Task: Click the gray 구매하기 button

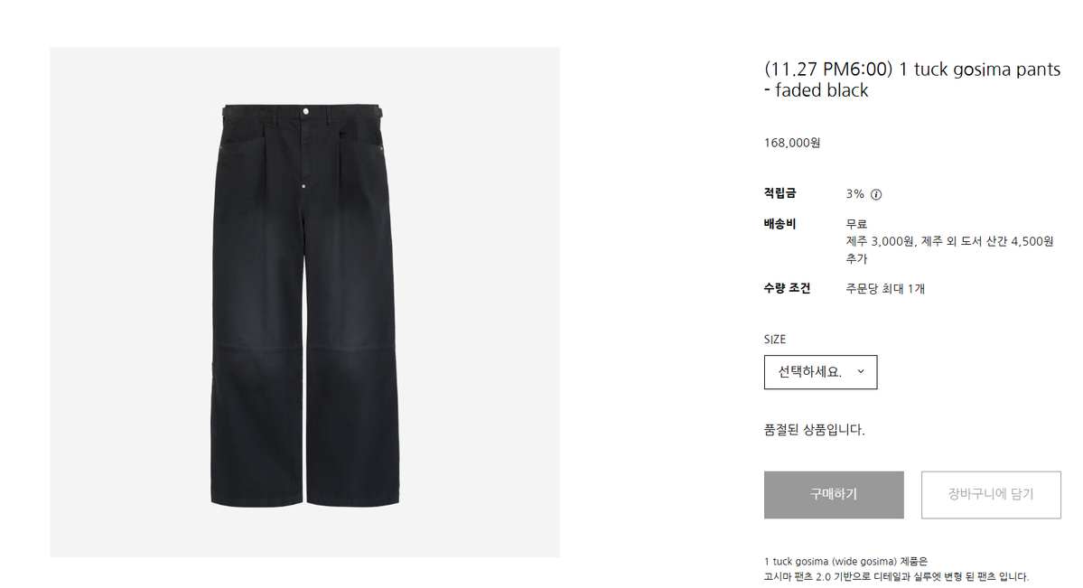Action: [x=834, y=495]
